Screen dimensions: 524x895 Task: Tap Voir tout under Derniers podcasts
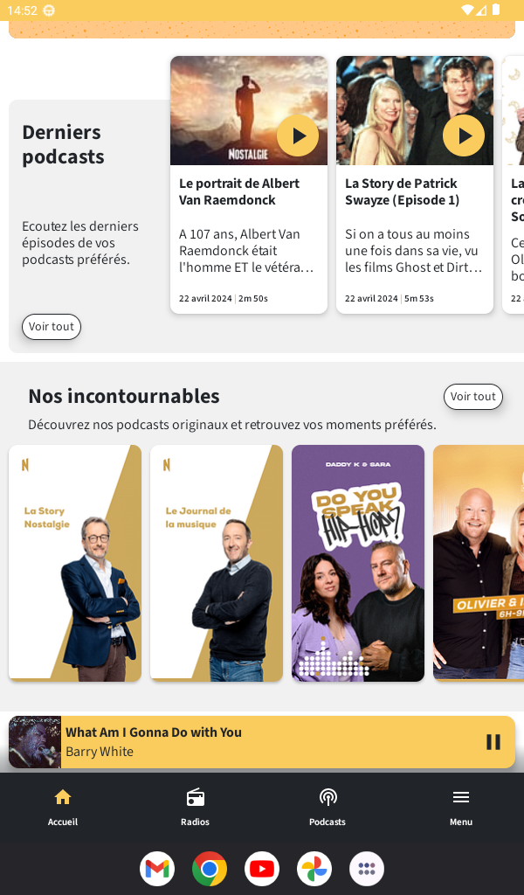pyautogui.click(x=52, y=327)
